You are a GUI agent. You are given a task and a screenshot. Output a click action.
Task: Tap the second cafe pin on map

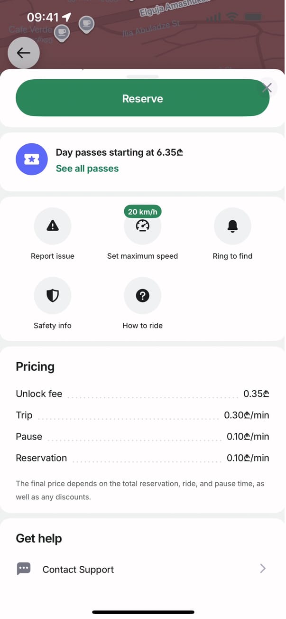86,23
